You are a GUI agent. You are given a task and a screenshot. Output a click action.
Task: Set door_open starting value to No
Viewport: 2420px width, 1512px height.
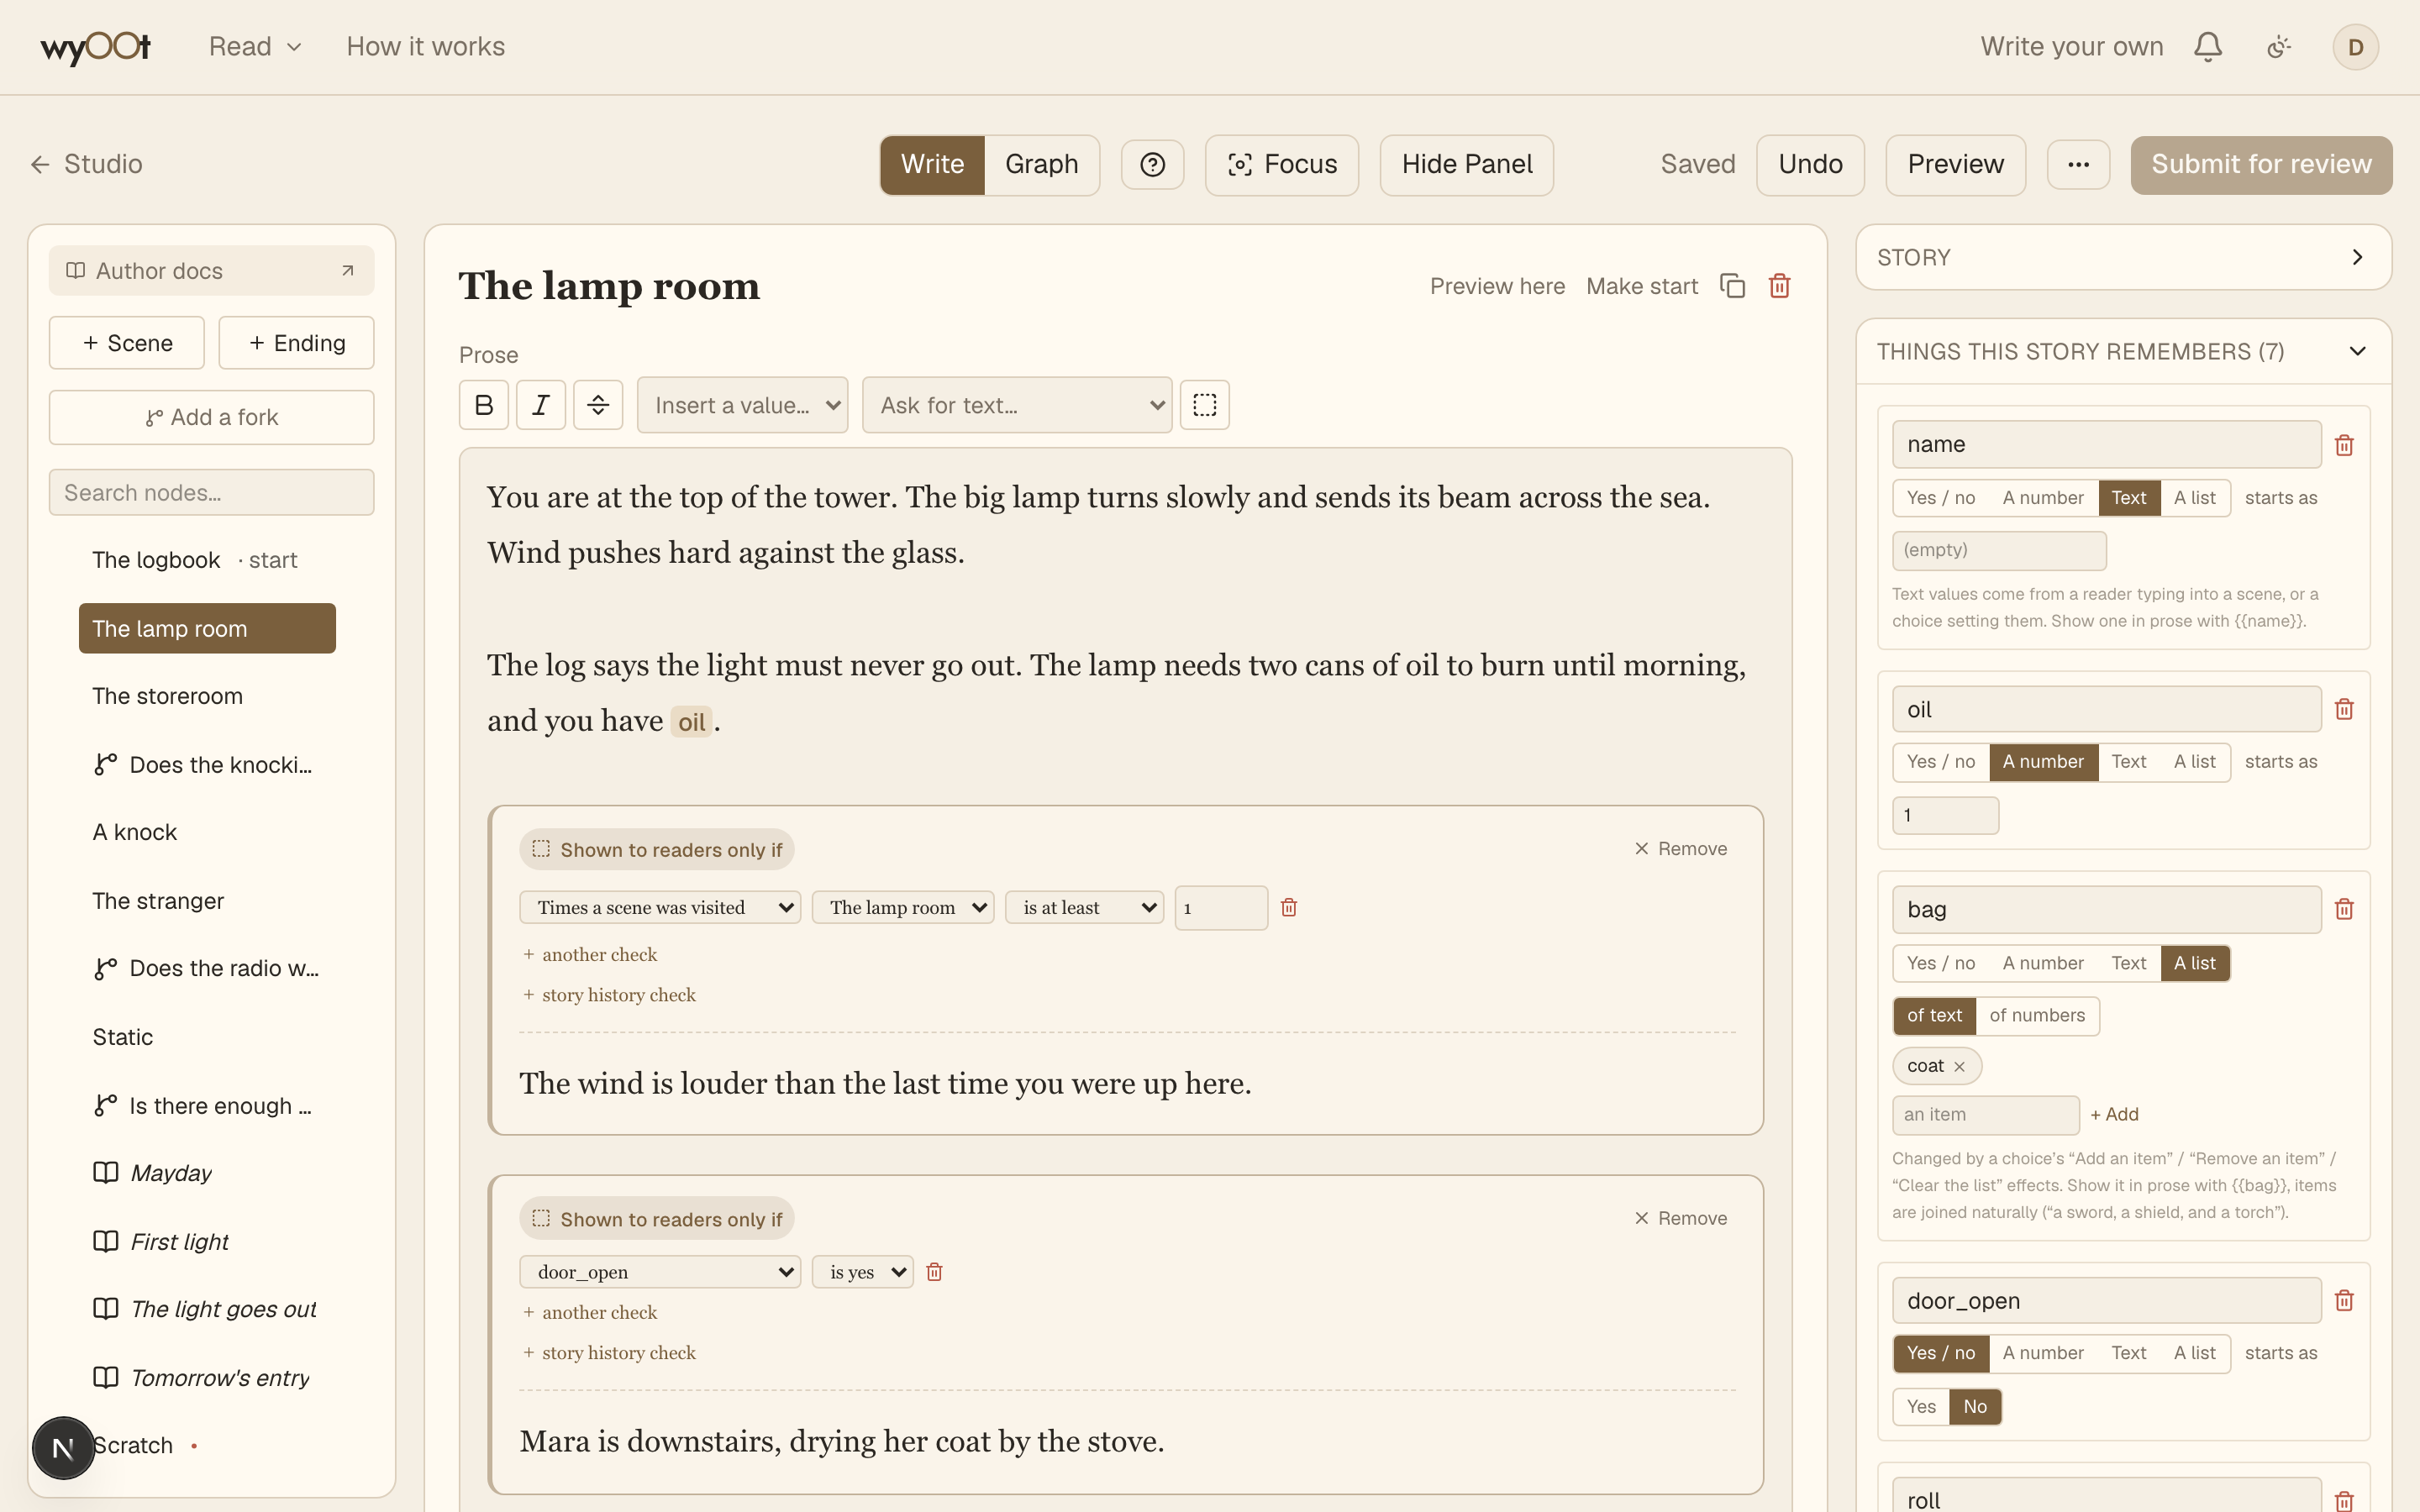pos(1975,1407)
